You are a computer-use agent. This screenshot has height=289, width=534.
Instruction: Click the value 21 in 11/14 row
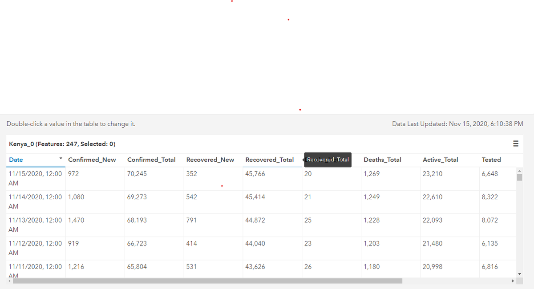click(x=308, y=197)
